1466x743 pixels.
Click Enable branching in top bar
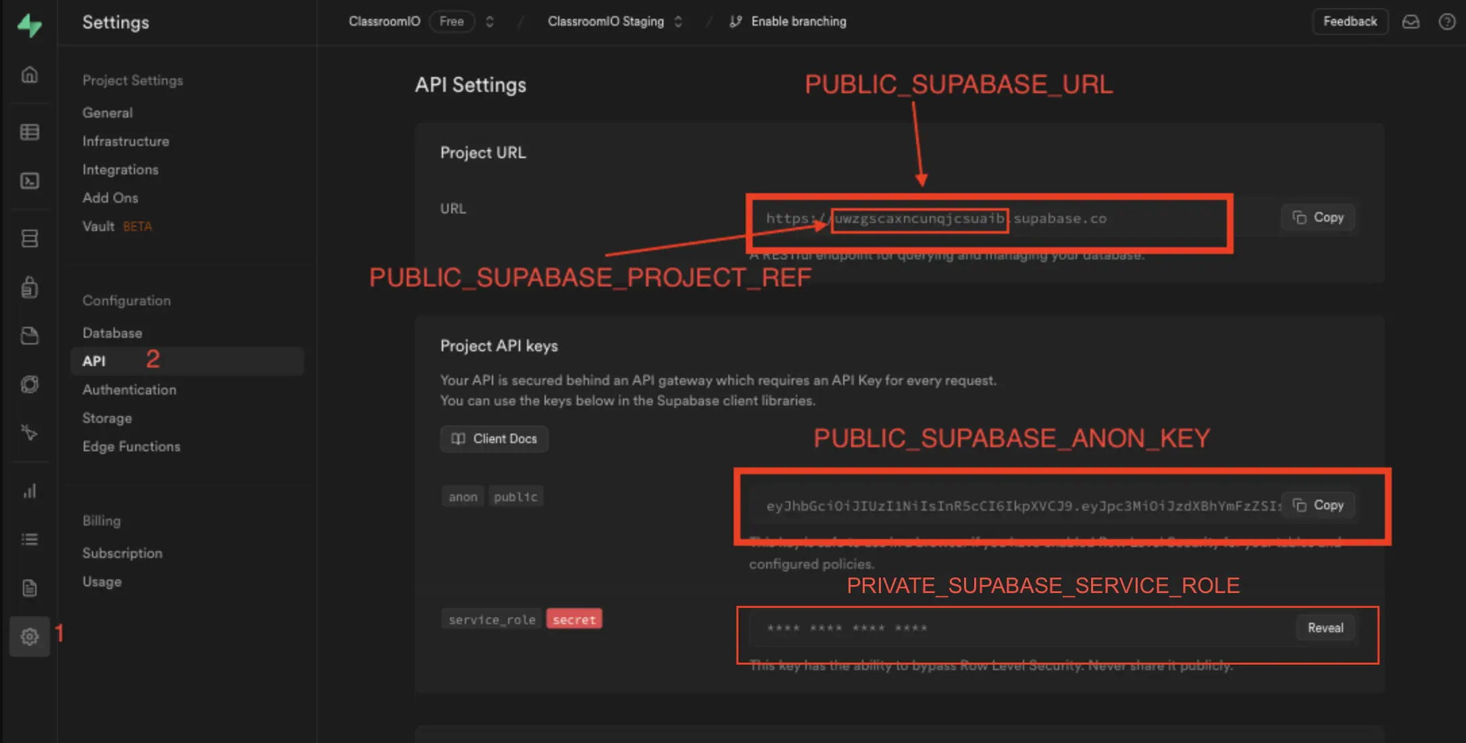(x=788, y=22)
